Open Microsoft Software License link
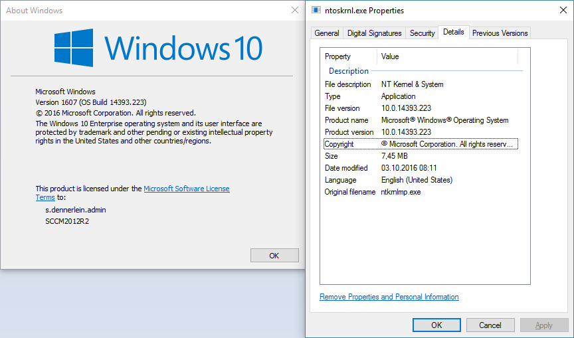This screenshot has width=574, height=338. tap(187, 189)
